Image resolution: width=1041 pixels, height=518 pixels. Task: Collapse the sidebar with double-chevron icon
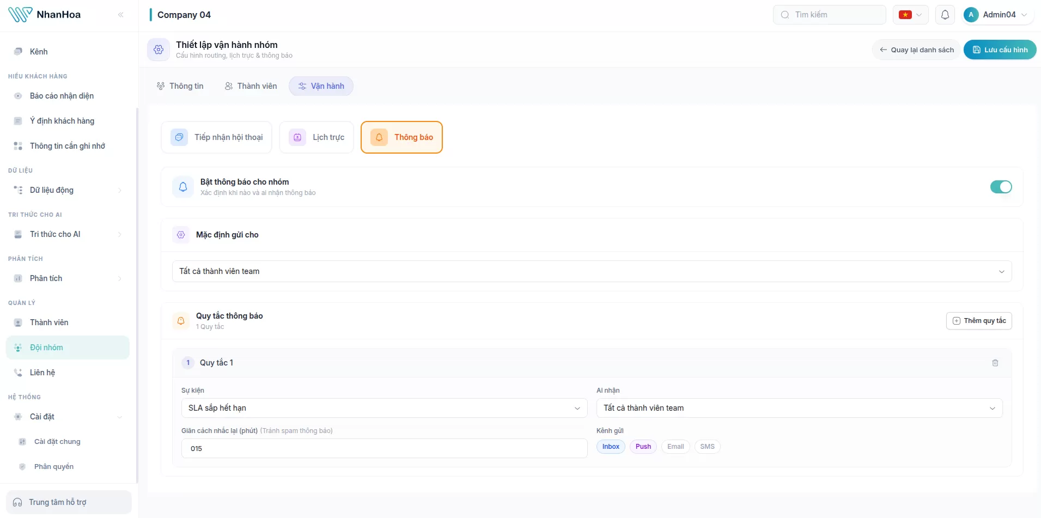(121, 15)
